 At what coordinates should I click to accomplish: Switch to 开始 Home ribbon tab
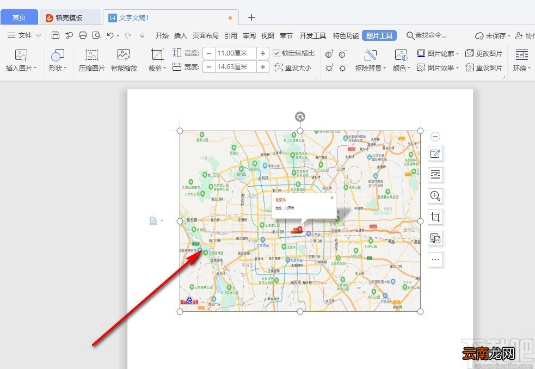(162, 35)
